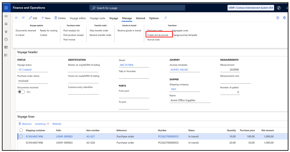Click Documents received in Voyage update
290x152 pixels.
26,30
